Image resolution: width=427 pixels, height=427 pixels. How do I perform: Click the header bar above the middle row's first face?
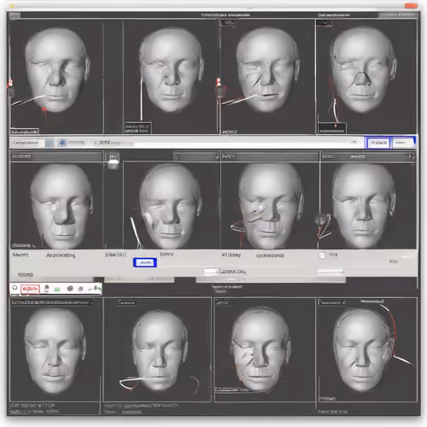coord(56,156)
